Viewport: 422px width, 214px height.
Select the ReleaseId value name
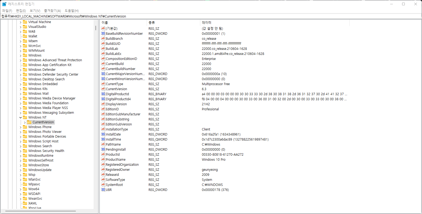point(112,174)
